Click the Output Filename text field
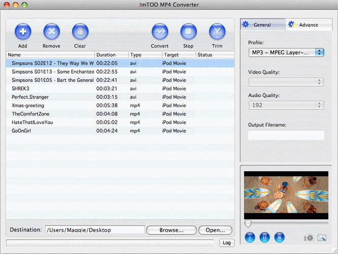This screenshot has width=338, height=254. (x=286, y=135)
